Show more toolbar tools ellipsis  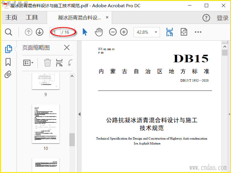(x=198, y=32)
